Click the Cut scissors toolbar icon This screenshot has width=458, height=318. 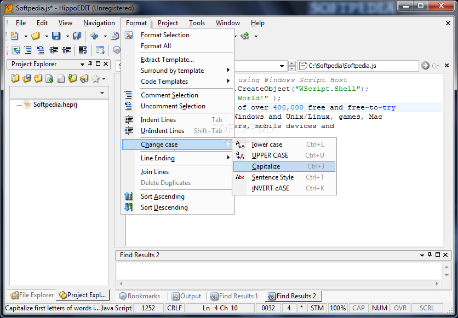pos(94,36)
